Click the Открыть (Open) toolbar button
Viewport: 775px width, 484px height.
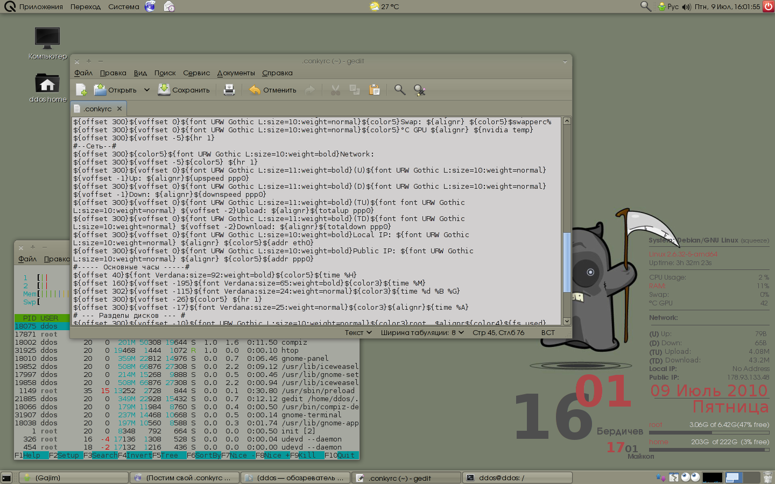115,90
